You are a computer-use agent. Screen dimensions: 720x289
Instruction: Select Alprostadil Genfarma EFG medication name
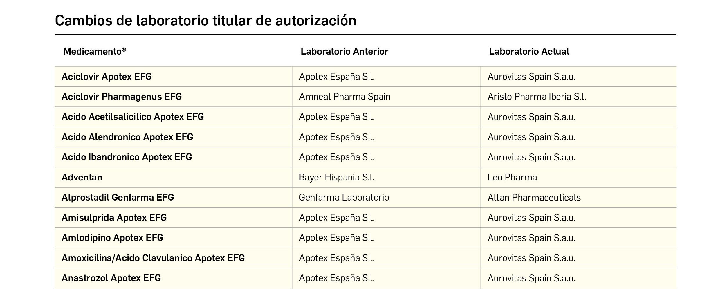pyautogui.click(x=118, y=197)
